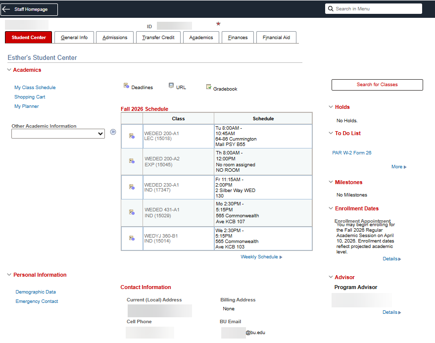435x343 pixels.
Task: Open the Emergency Contact link
Action: (37, 301)
